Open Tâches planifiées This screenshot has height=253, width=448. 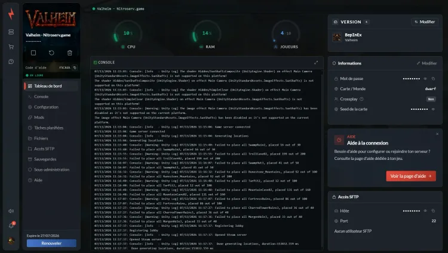pos(51,128)
